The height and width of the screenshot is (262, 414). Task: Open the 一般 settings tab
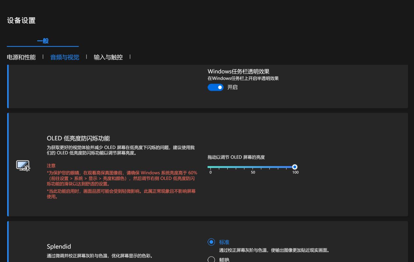tap(43, 41)
